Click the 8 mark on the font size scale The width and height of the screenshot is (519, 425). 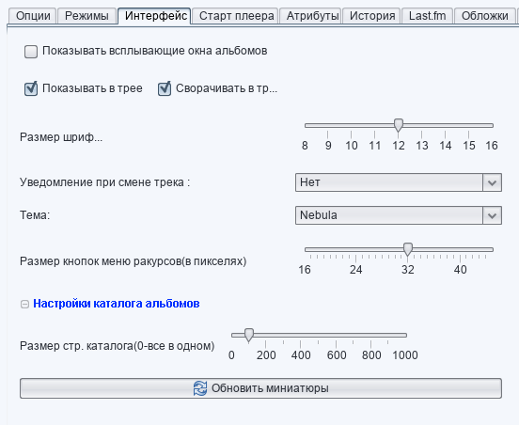click(305, 146)
